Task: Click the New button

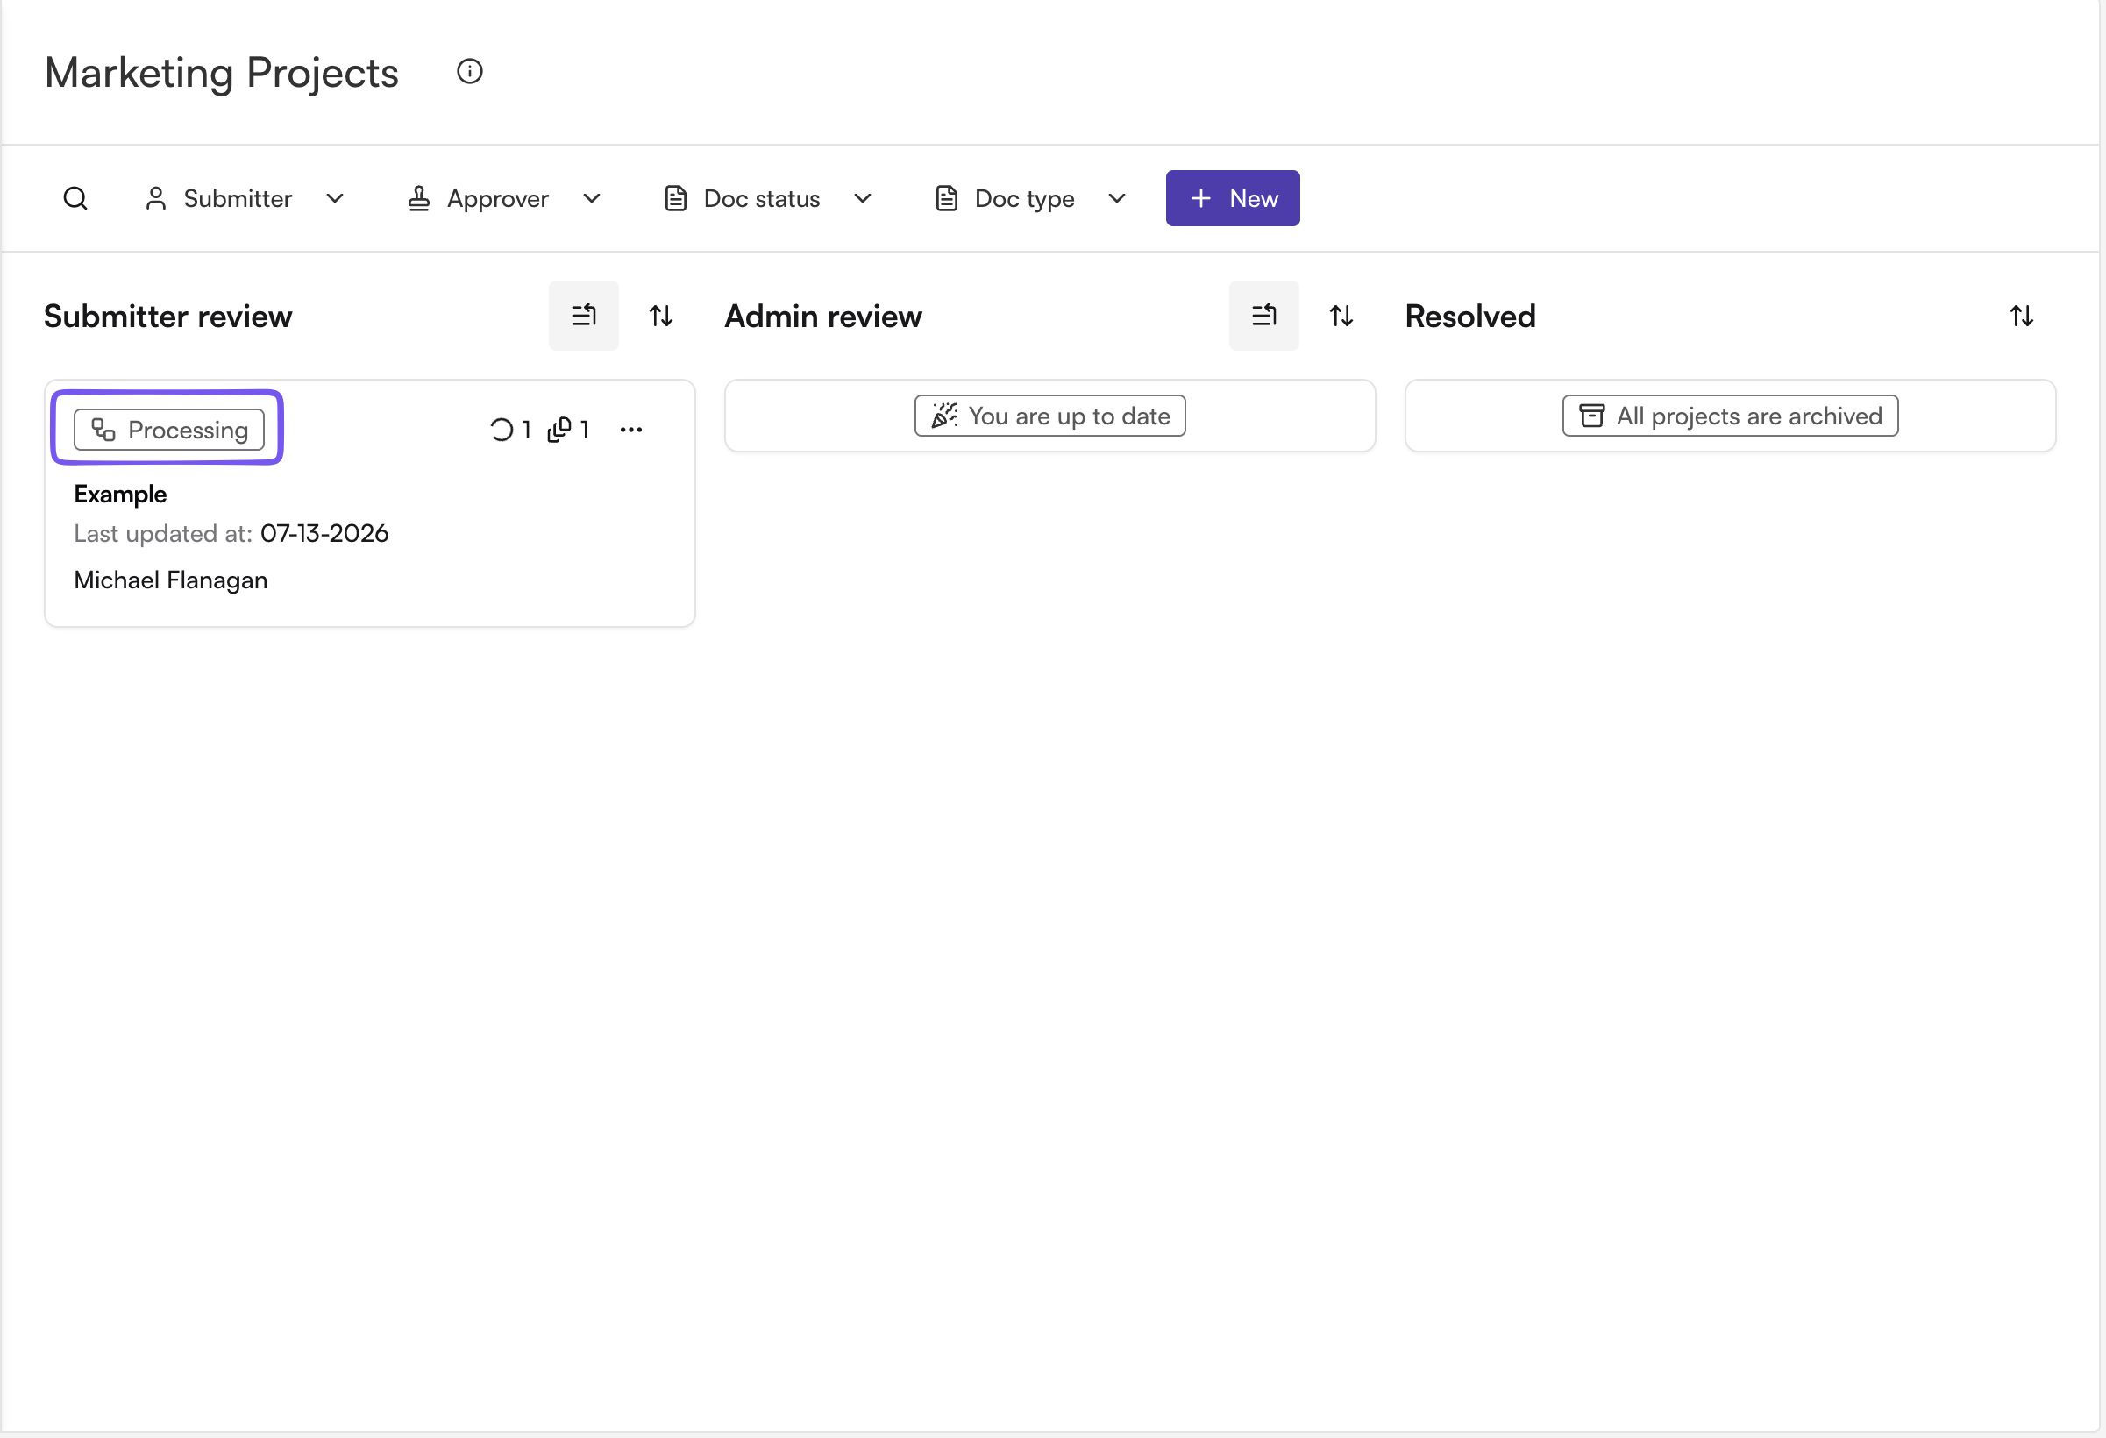Action: [1233, 198]
